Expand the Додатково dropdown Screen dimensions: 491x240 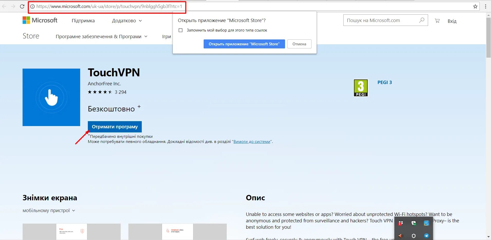click(x=127, y=21)
